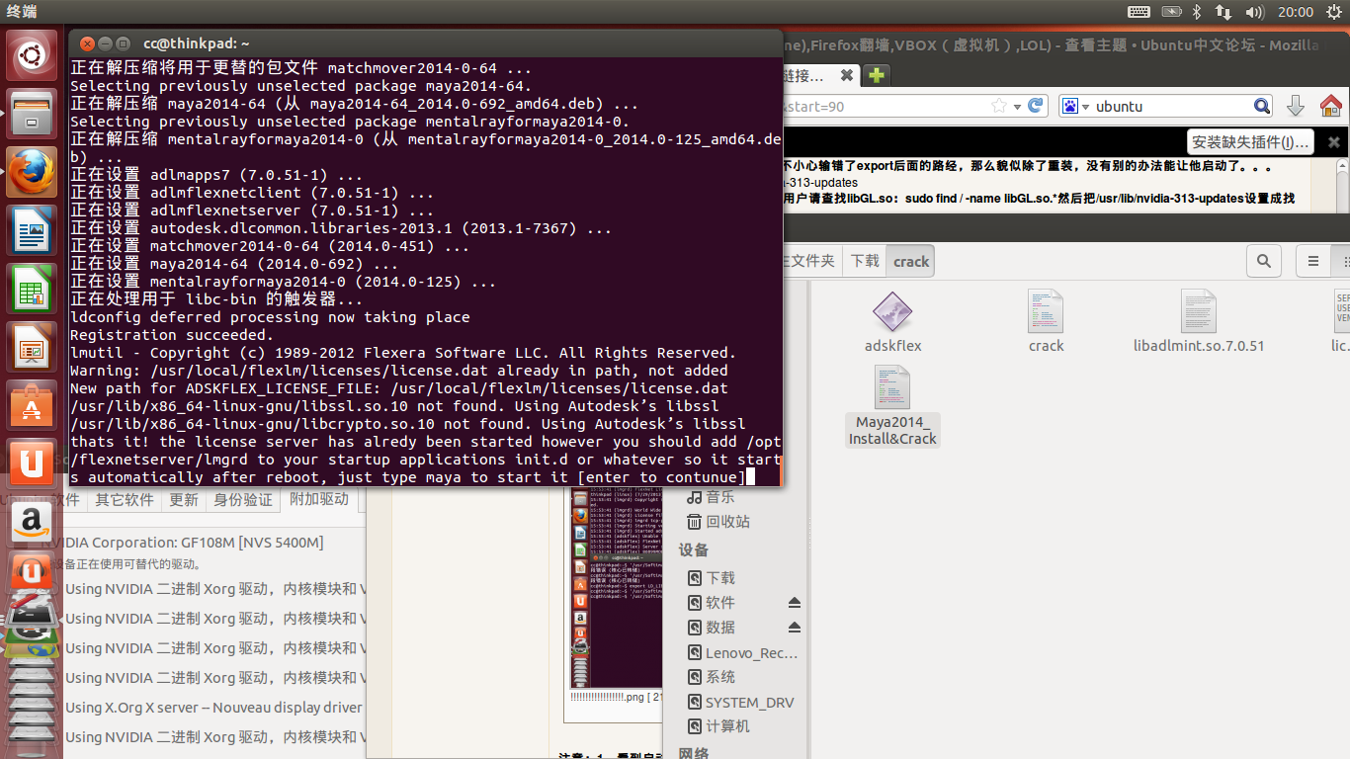Dismiss the missing plugin notification bar
Image resolution: width=1350 pixels, height=759 pixels.
1333,142
